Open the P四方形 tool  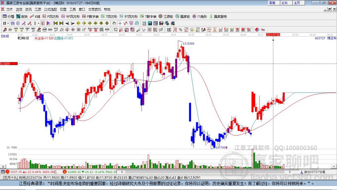click(x=51, y=16)
